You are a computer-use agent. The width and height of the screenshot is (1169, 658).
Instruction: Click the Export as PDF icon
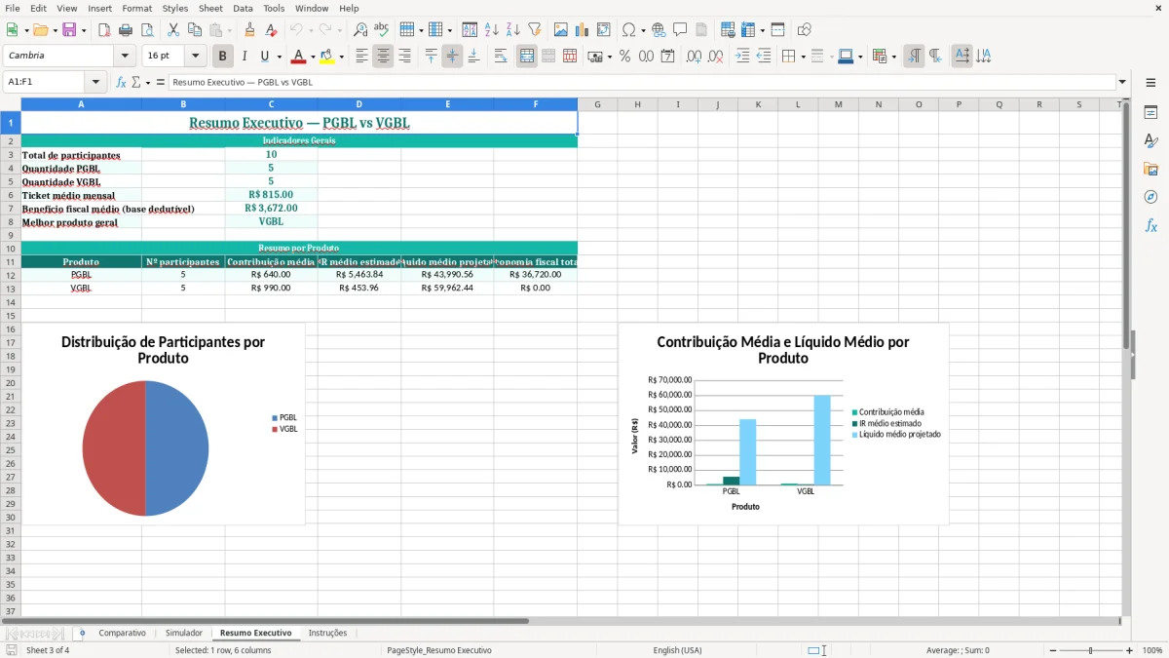[104, 30]
